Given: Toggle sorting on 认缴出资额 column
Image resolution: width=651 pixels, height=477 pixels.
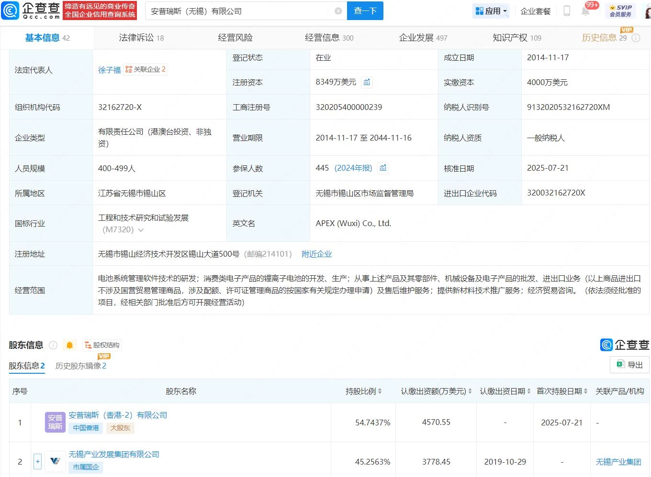Looking at the screenshot, I should click(x=470, y=390).
